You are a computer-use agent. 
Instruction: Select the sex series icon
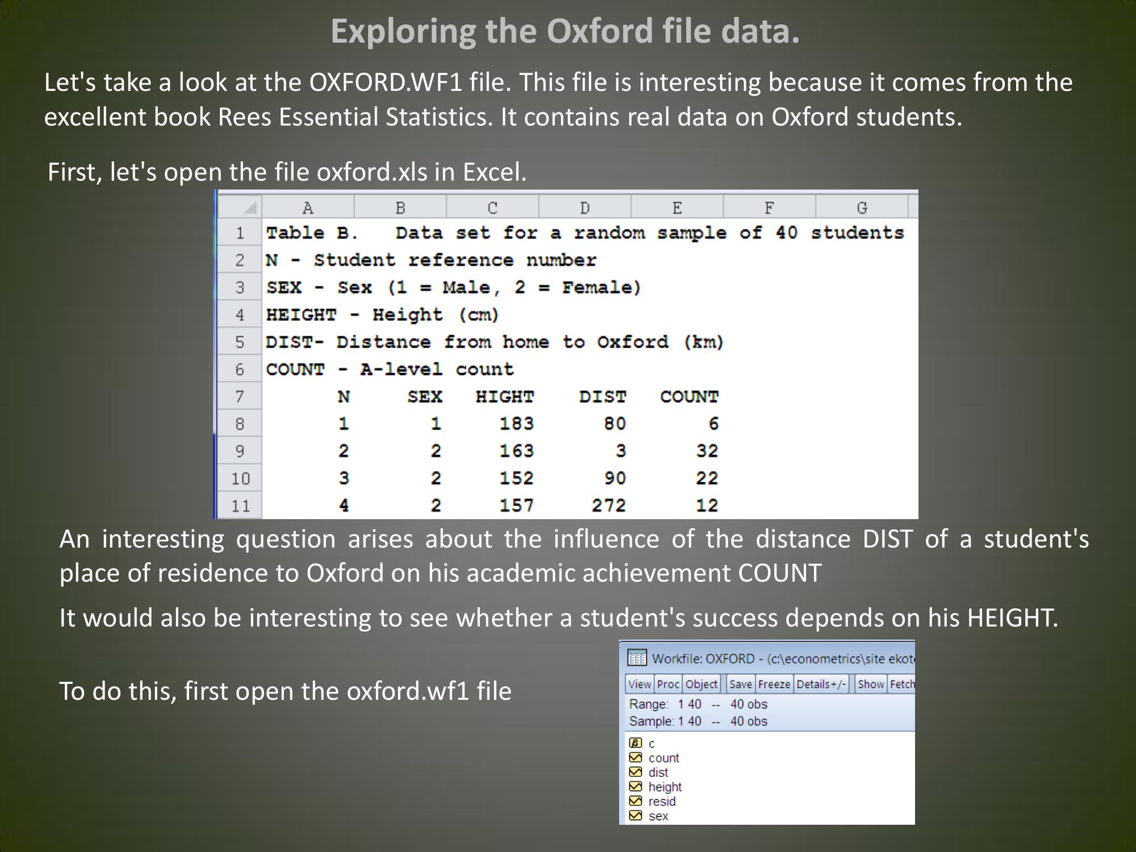tap(636, 816)
